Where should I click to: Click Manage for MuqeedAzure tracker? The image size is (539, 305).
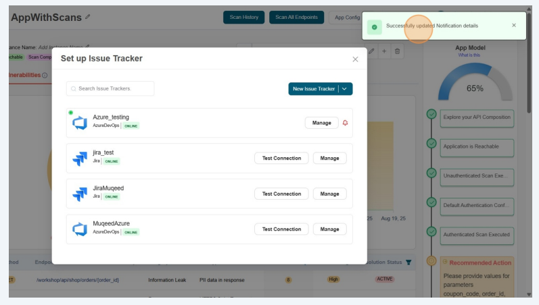(x=329, y=229)
